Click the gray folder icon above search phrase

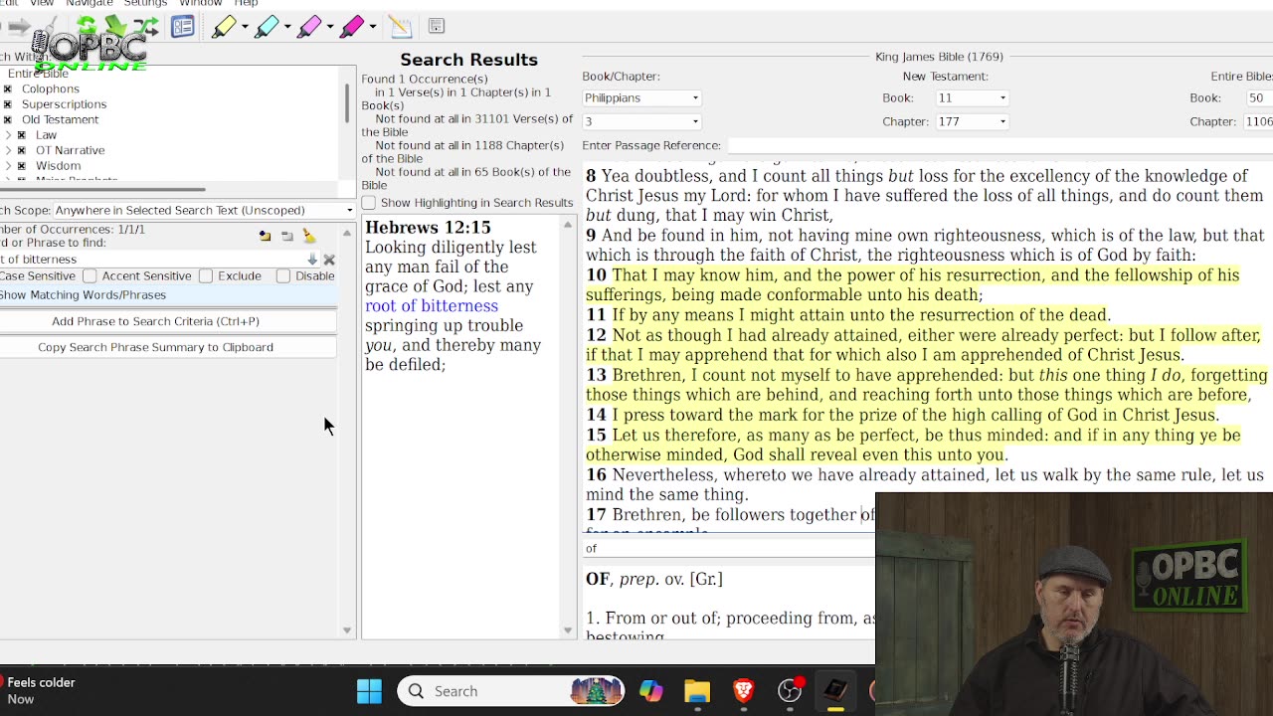tap(286, 236)
